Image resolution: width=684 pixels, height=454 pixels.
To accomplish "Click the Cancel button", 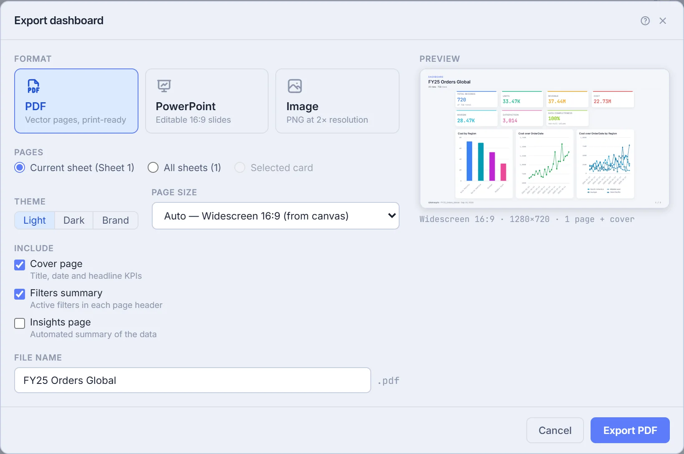I will [x=555, y=430].
